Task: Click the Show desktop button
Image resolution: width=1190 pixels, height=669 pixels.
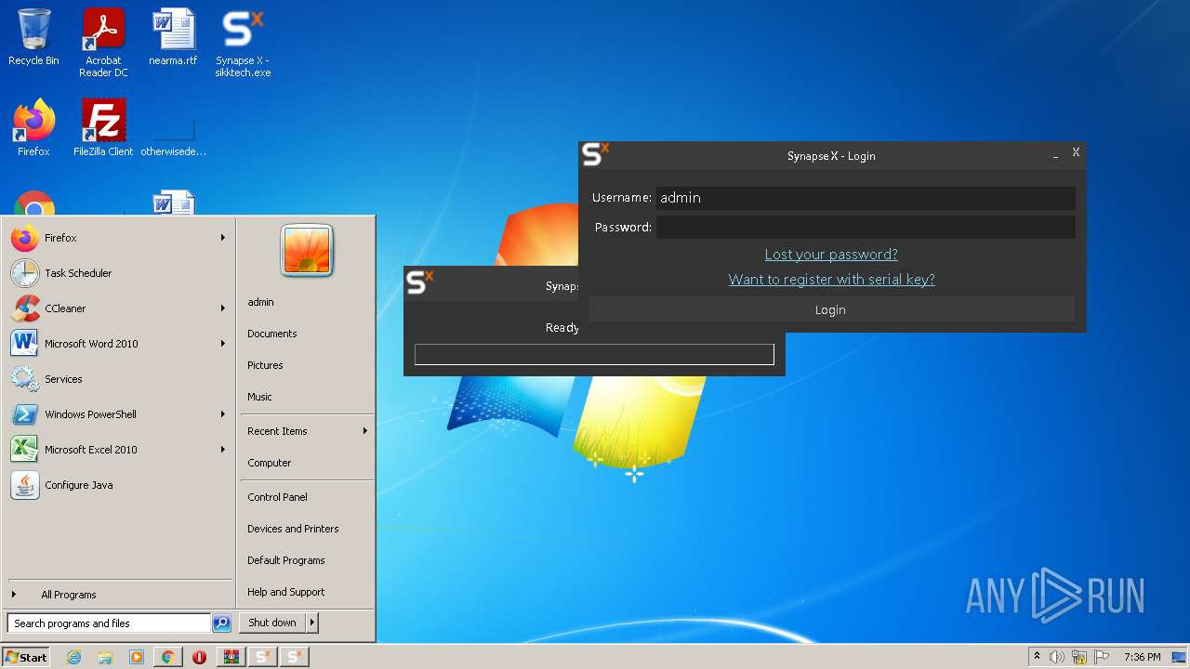Action: point(1181,657)
